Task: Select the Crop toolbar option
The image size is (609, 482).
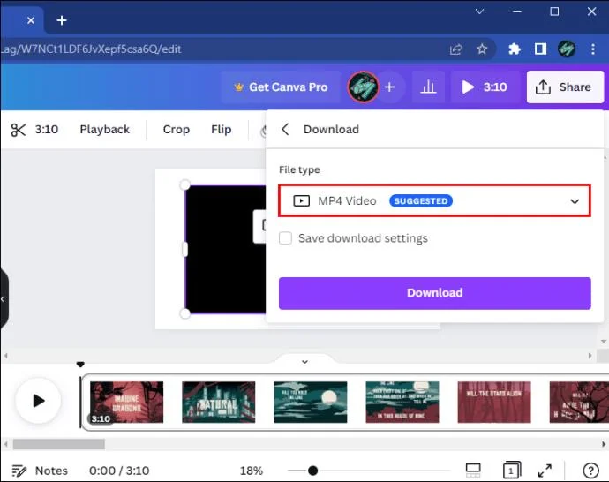Action: click(177, 130)
